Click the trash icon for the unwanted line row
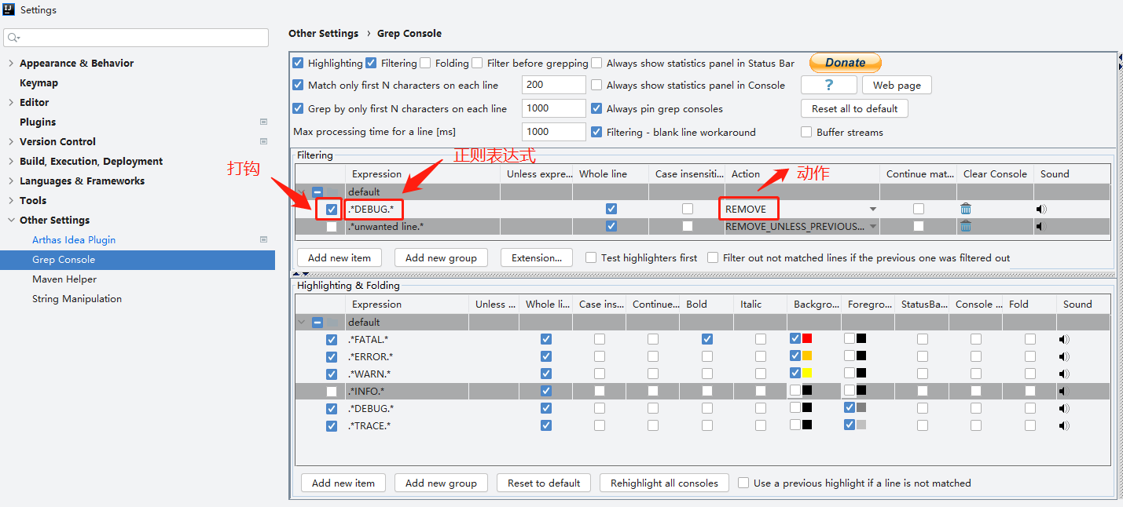The height and width of the screenshot is (507, 1123). pos(966,226)
